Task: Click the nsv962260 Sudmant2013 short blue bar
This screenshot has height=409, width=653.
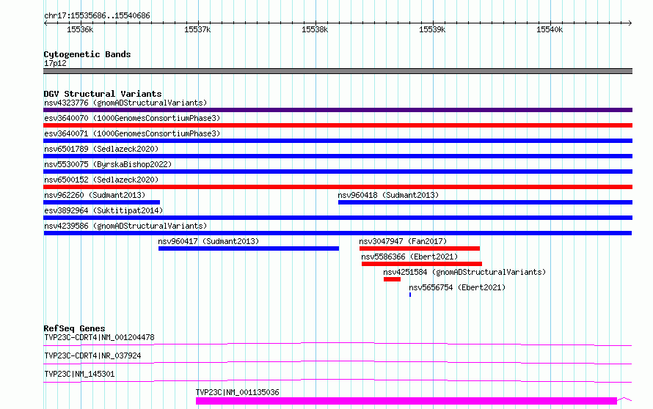Action: pyautogui.click(x=101, y=202)
